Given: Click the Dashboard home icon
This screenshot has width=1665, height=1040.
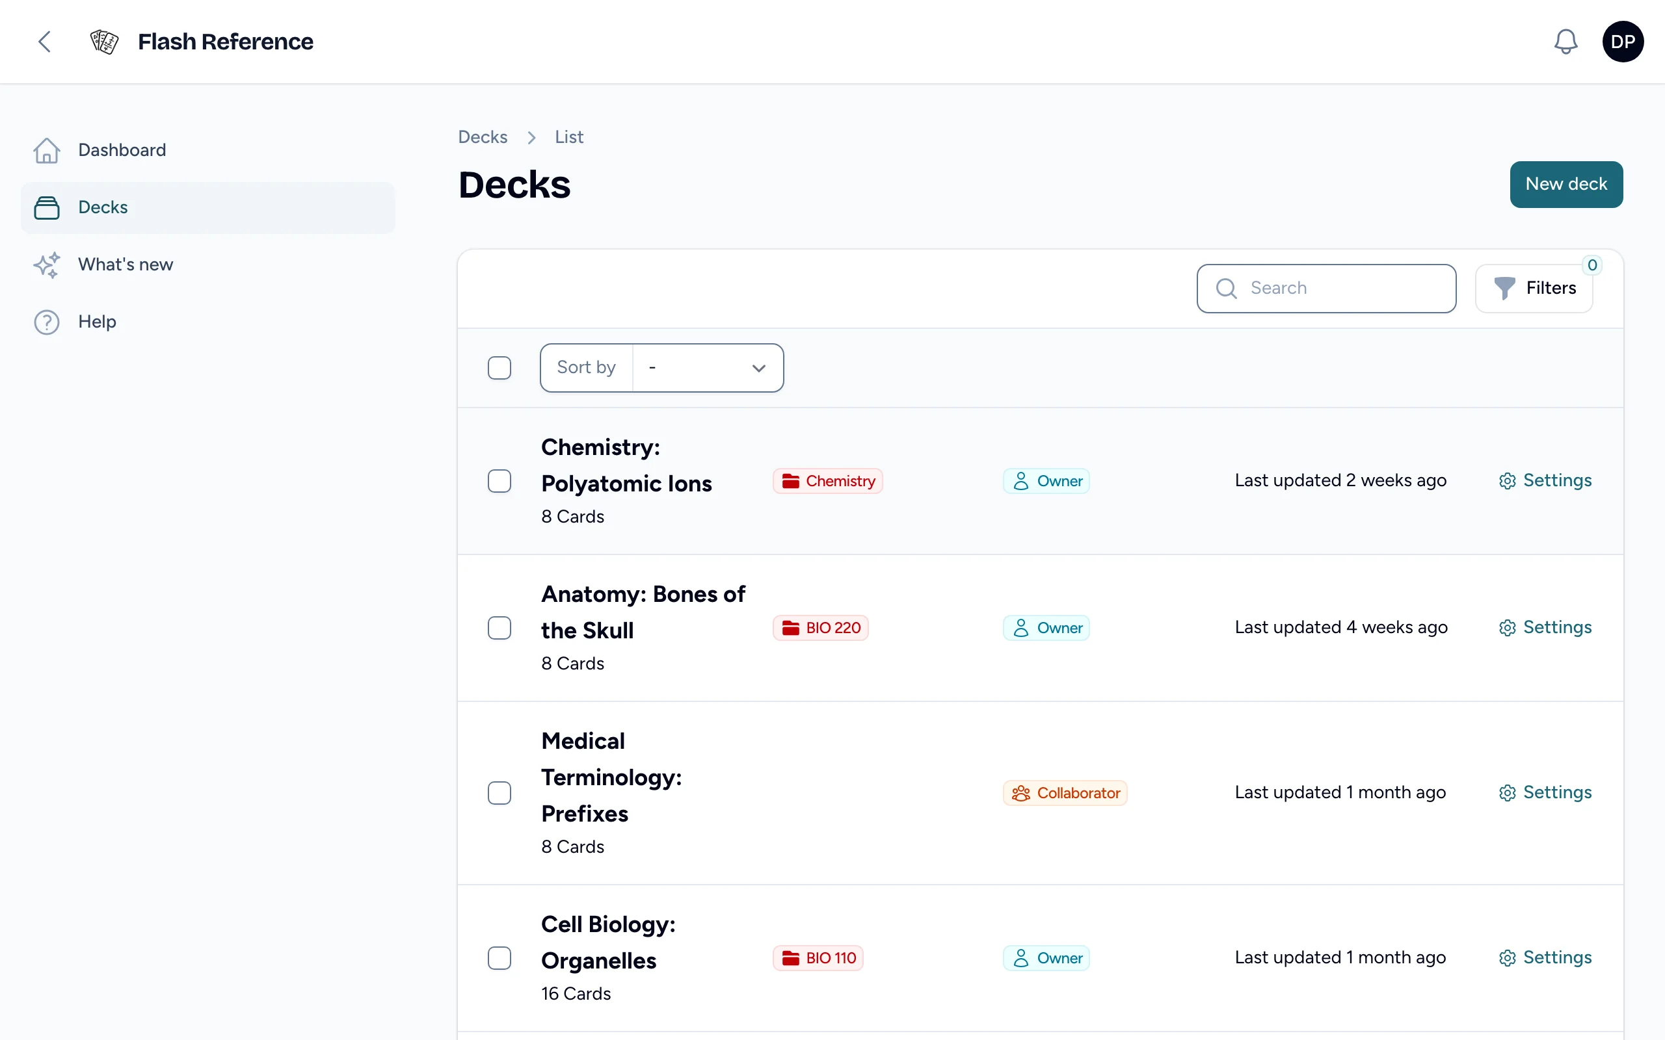Looking at the screenshot, I should point(47,150).
